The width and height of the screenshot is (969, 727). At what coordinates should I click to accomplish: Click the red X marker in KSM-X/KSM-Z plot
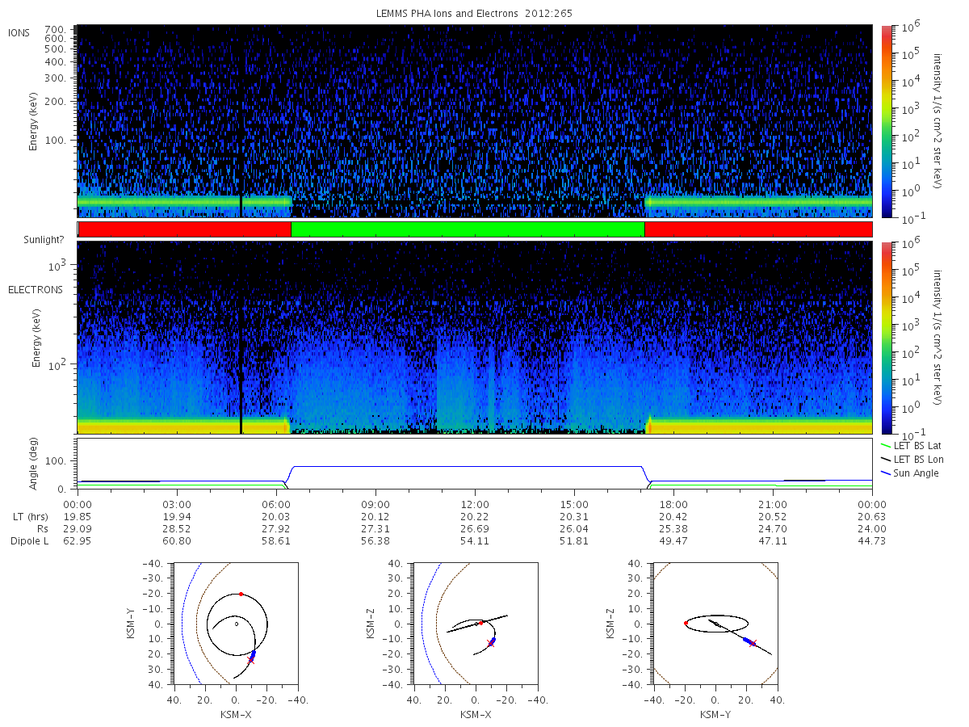pos(490,644)
